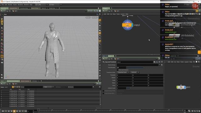Open the Transform Order dropdown
Image resolution: width=201 pixels, height=113 pixels.
click(123, 73)
